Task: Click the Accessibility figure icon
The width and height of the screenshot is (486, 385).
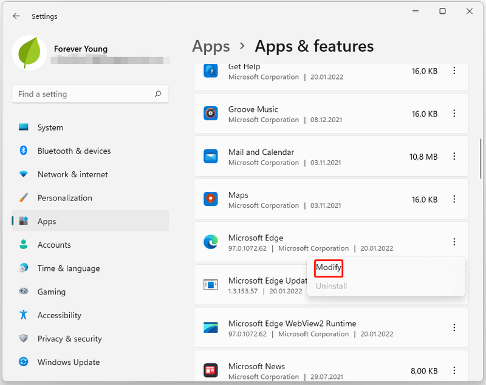Action: pos(24,315)
